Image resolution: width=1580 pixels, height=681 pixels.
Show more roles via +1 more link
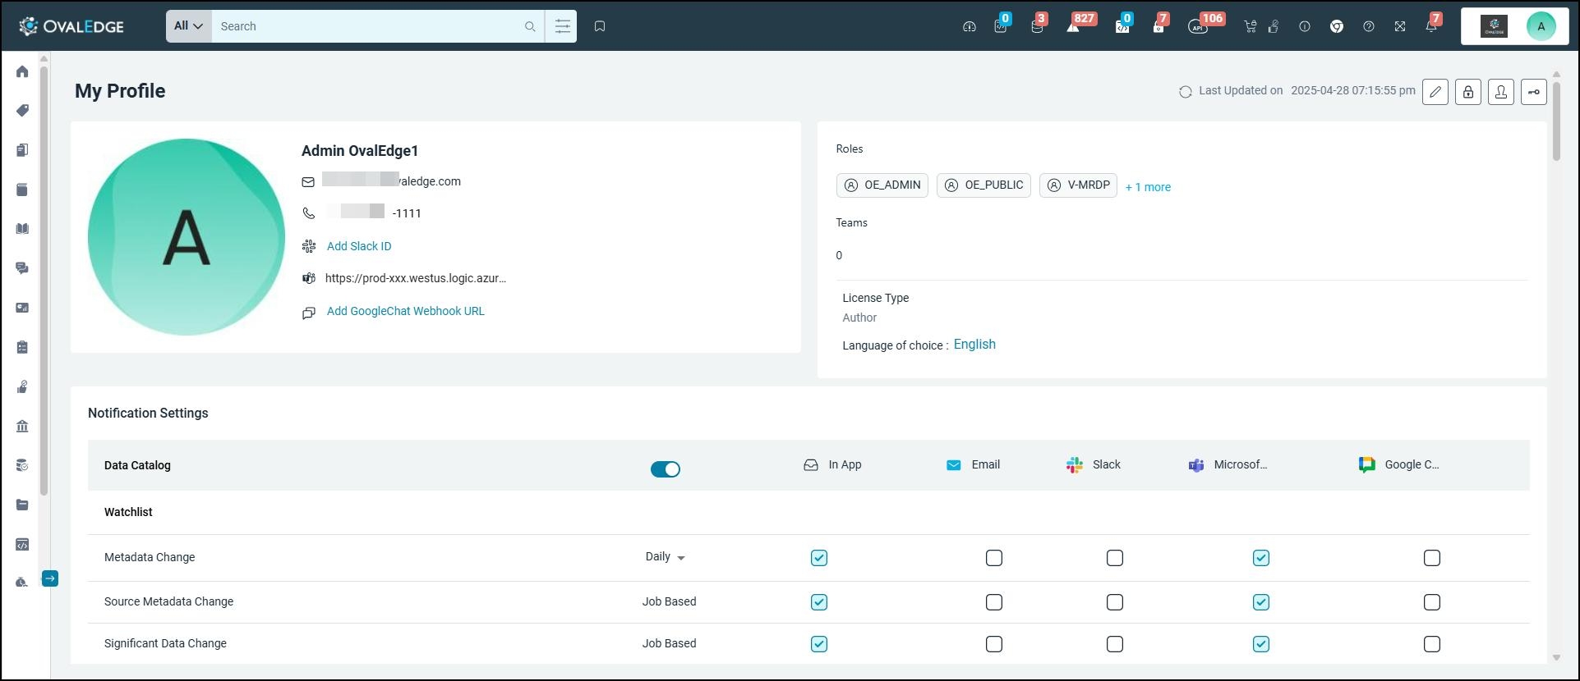pos(1148,187)
